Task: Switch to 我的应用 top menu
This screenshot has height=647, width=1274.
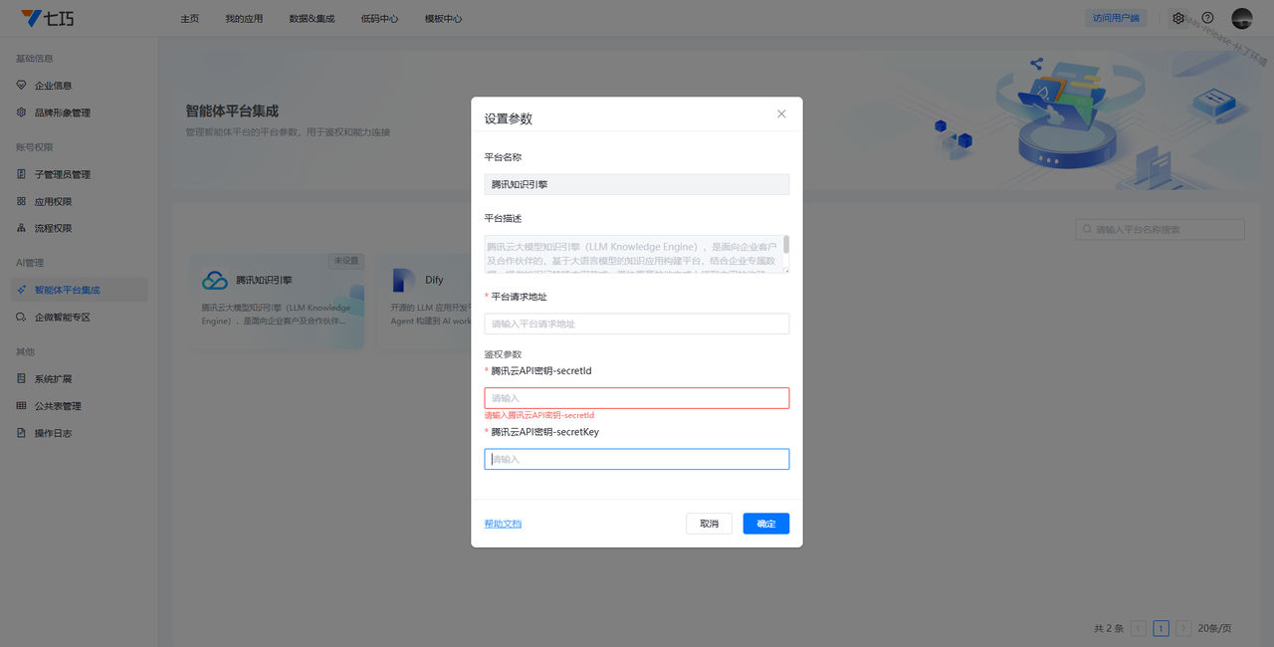Action: [244, 19]
